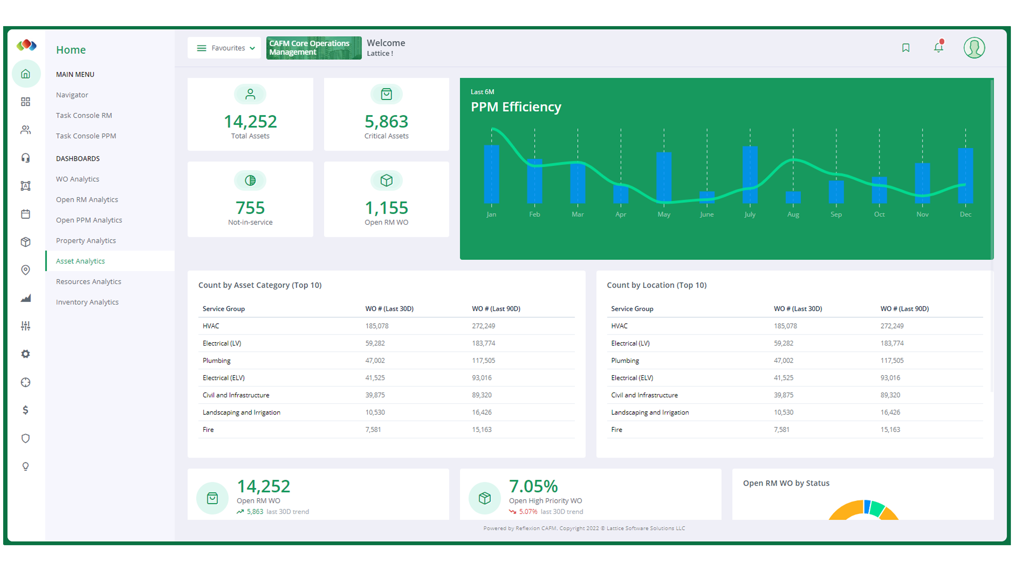
Task: Click the dollar billing icon in sidebar
Action: 26,410
